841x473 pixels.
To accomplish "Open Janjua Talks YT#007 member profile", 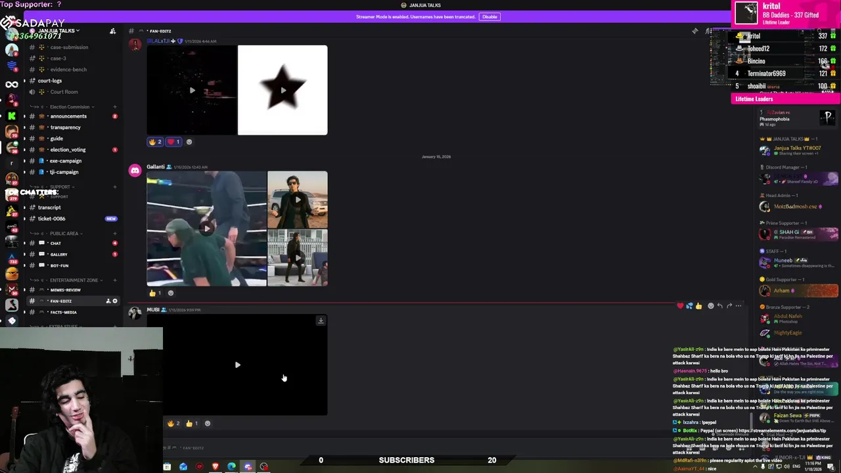I will pyautogui.click(x=798, y=150).
